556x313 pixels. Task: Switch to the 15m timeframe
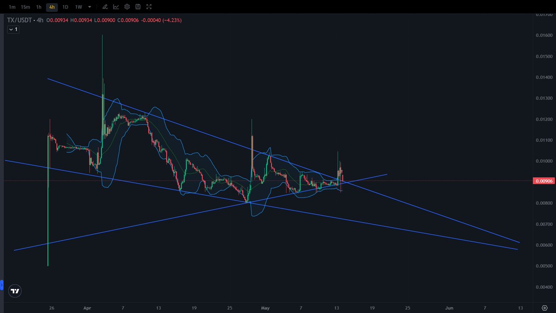25,7
